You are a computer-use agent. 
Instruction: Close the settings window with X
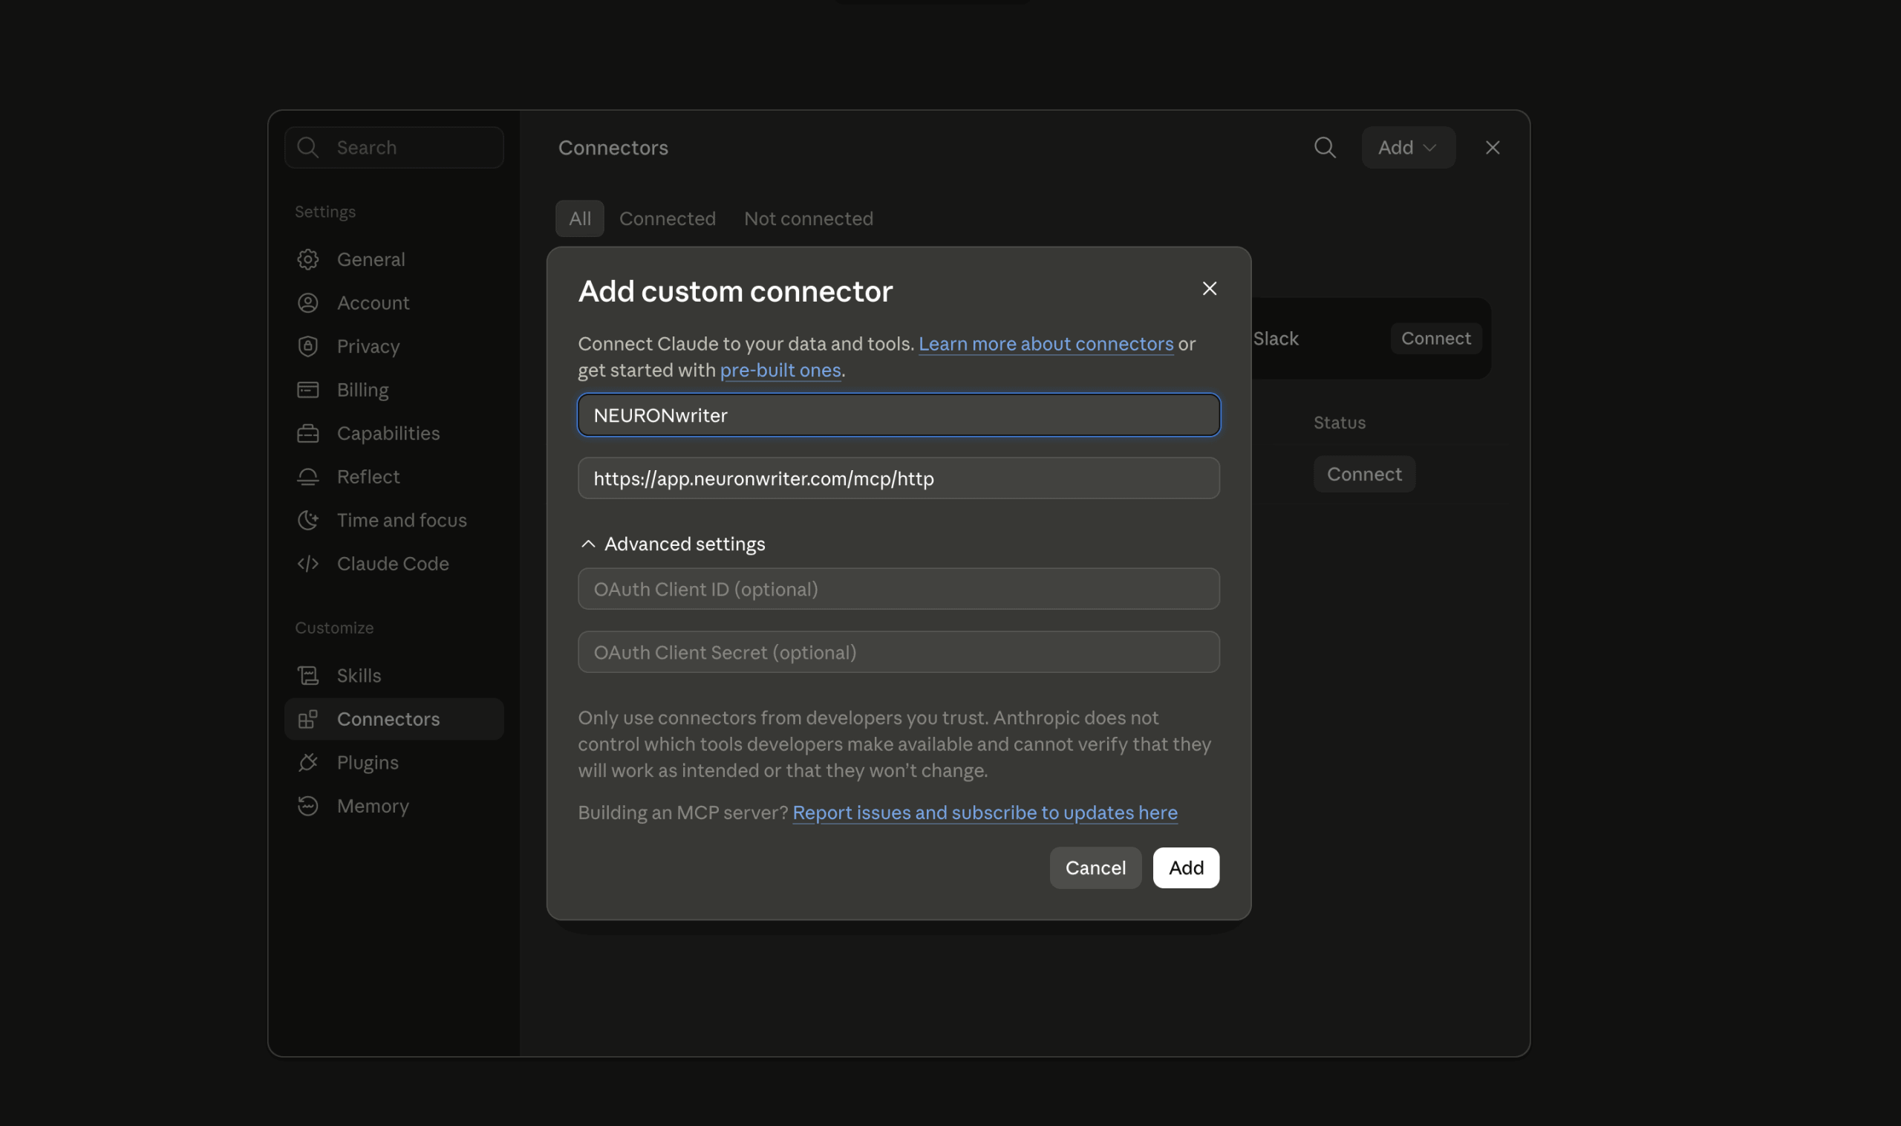(x=1493, y=147)
